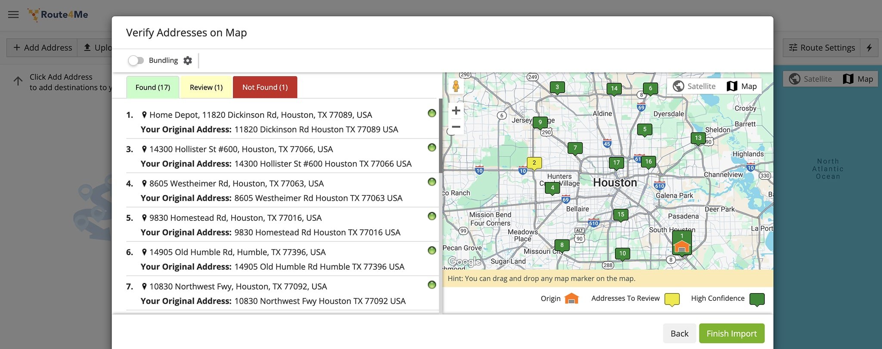882x349 pixels.
Task: Select '8605 Westheimer Rd Houston TX 77063 USA' text
Action: click(318, 198)
